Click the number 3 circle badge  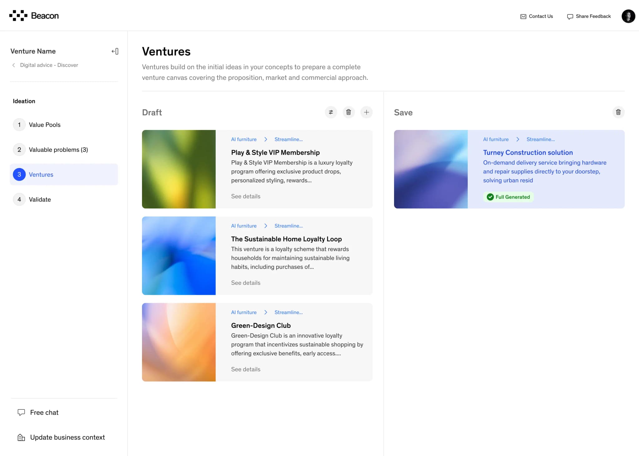click(x=19, y=174)
